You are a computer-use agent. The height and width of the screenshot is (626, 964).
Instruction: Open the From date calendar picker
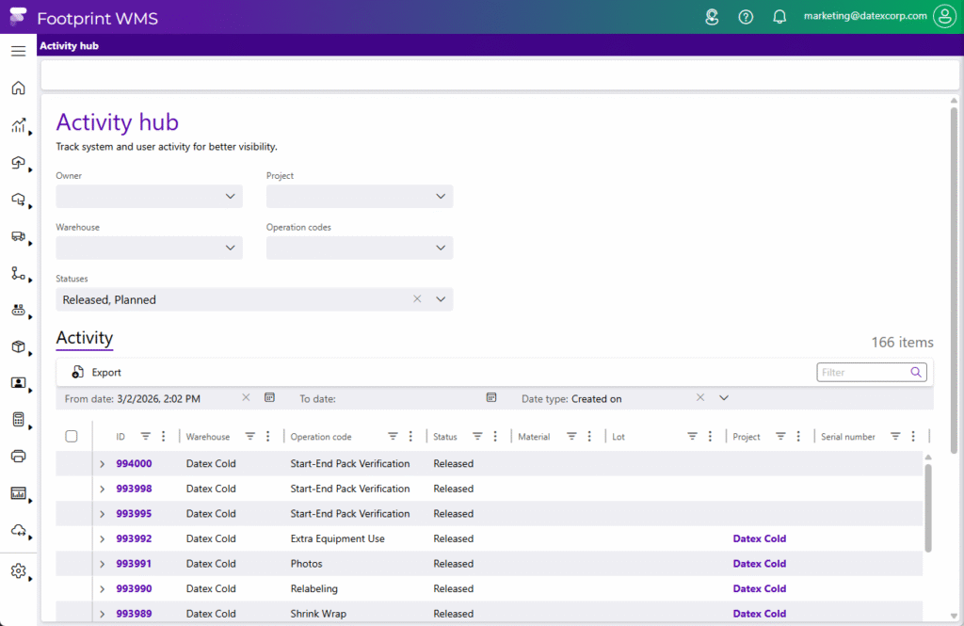click(270, 398)
